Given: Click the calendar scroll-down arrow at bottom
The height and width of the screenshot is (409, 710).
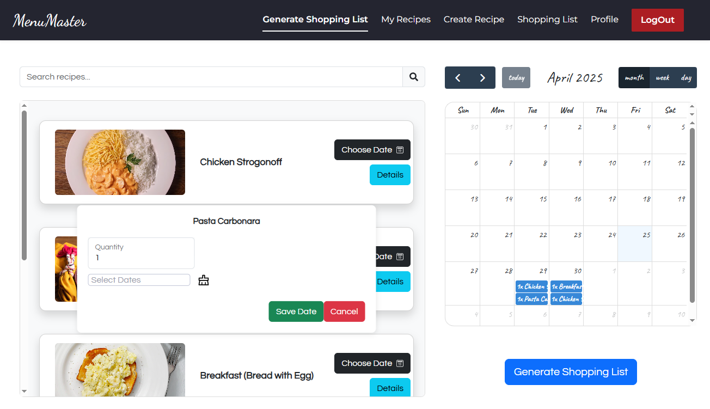Looking at the screenshot, I should [693, 320].
